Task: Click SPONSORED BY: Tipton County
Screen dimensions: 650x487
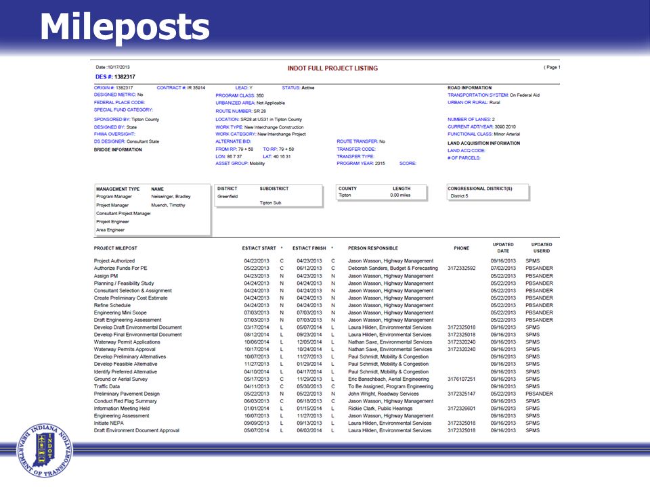Action: pos(127,119)
